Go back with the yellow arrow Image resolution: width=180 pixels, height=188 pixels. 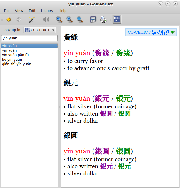click(9, 19)
